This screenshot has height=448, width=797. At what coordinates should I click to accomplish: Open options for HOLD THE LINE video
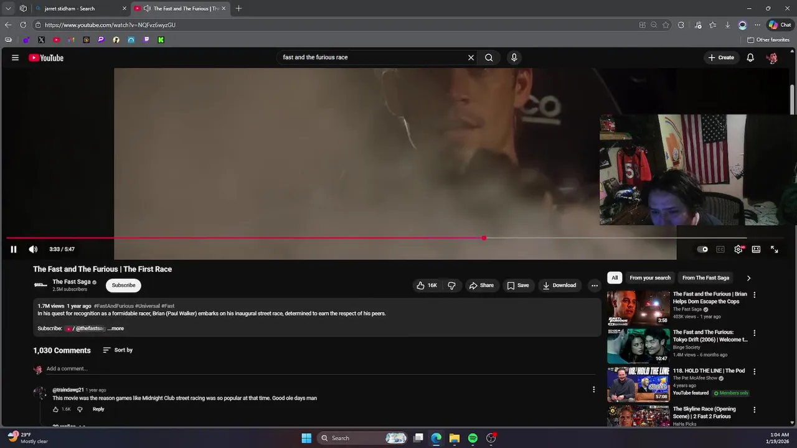click(x=755, y=371)
